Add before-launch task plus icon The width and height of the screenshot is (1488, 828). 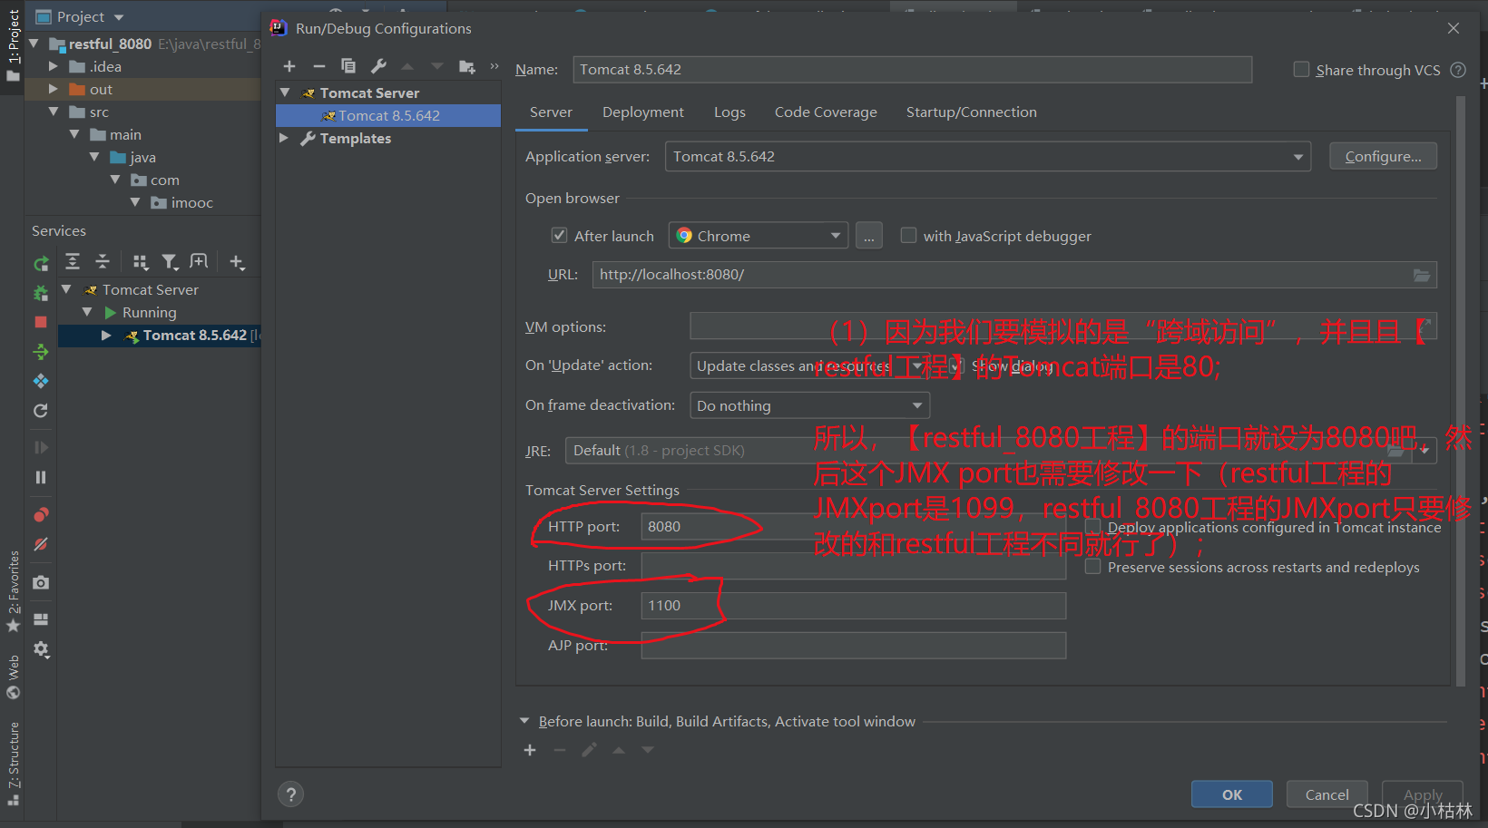coord(530,750)
